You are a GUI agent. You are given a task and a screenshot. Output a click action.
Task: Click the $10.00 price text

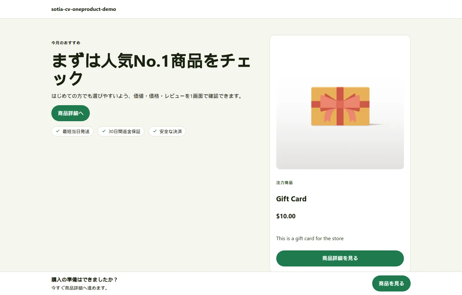(286, 216)
